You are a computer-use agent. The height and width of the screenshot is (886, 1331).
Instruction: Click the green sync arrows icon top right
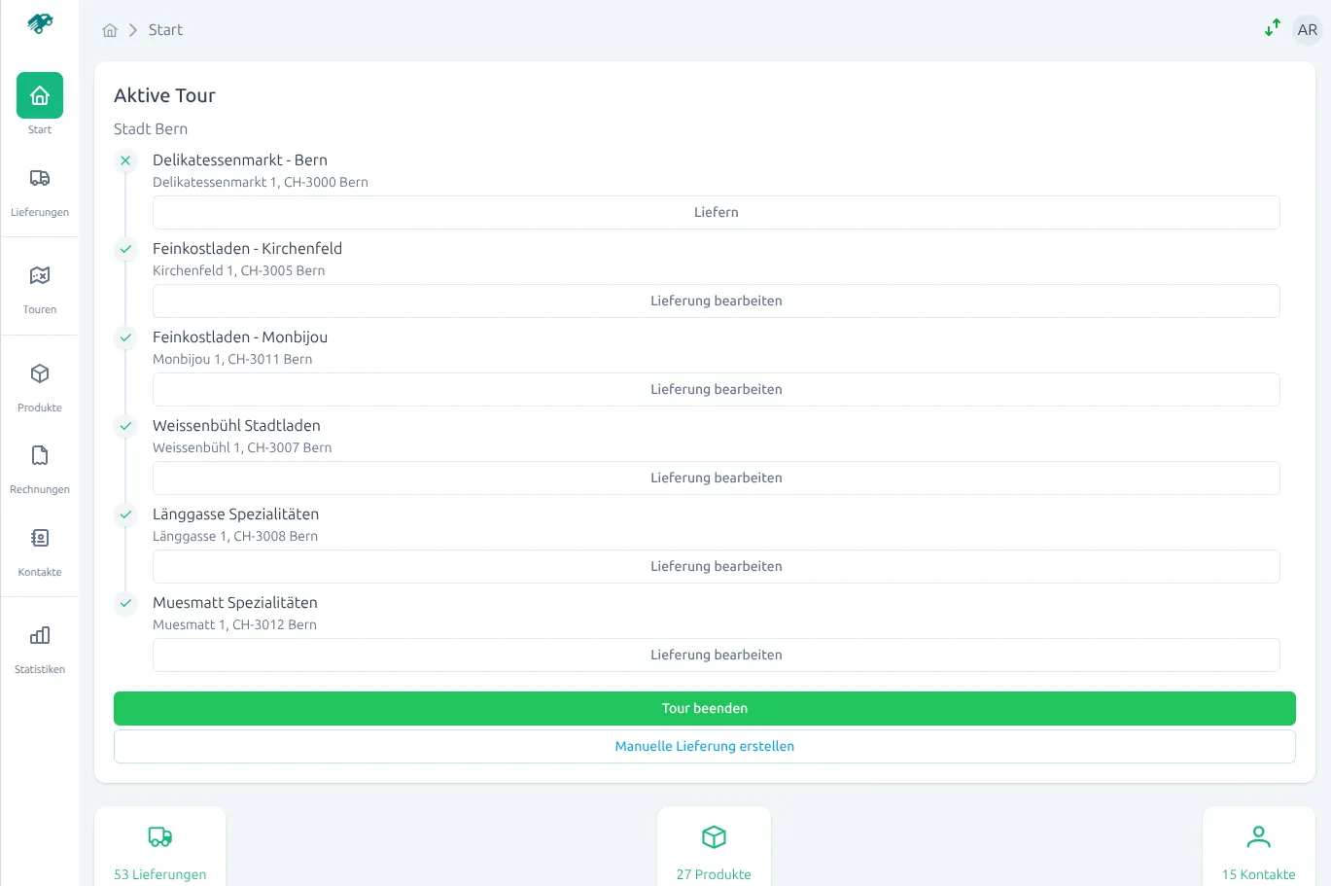pos(1272,28)
